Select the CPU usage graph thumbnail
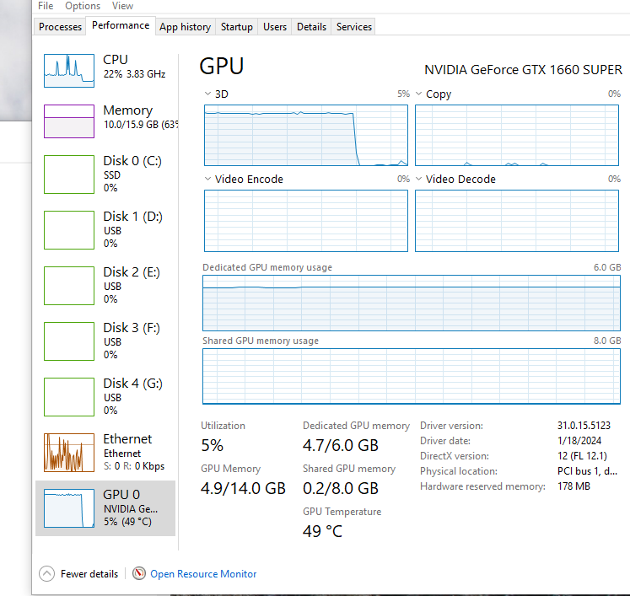 [69, 71]
